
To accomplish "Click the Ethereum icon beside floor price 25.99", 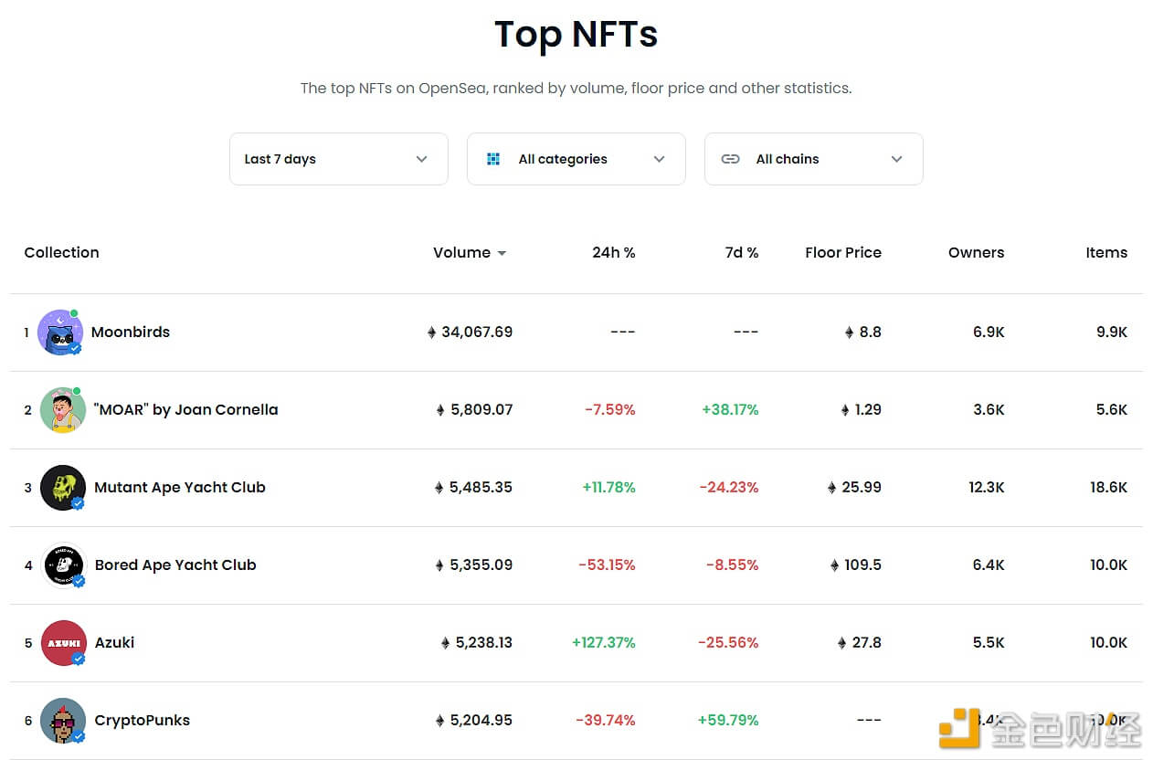I will [831, 488].
